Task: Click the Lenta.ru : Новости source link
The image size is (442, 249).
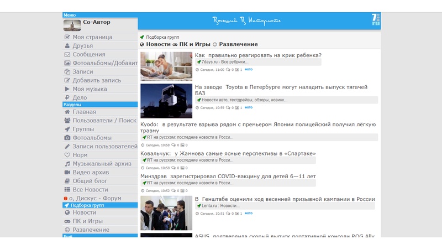Action: pyautogui.click(x=220, y=206)
